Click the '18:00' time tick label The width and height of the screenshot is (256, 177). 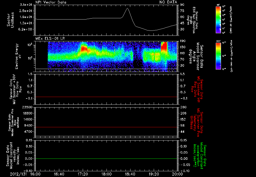[x=106, y=174]
